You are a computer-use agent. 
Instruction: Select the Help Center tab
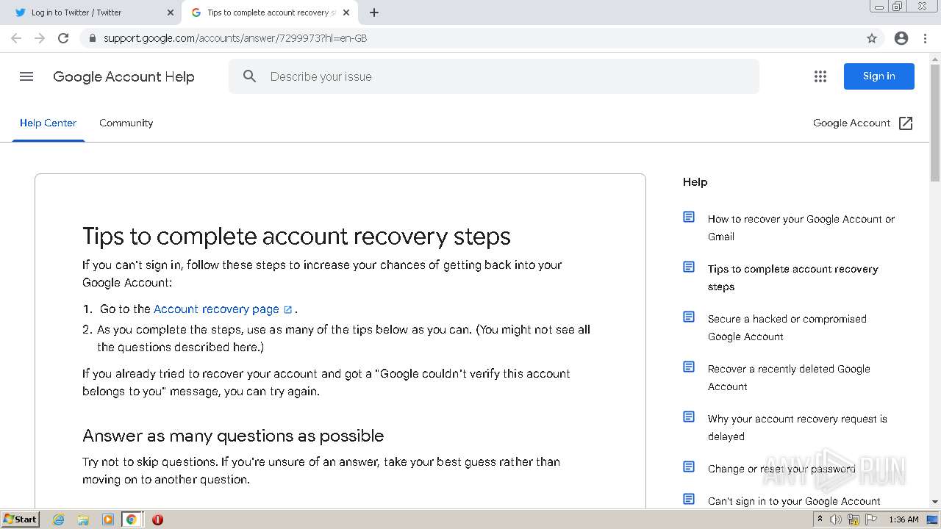(x=48, y=123)
